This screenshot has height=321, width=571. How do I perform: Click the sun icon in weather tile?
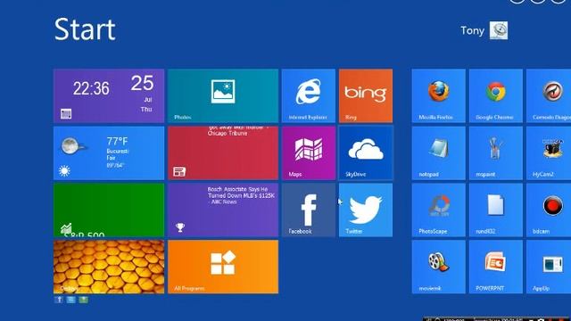pos(64,170)
